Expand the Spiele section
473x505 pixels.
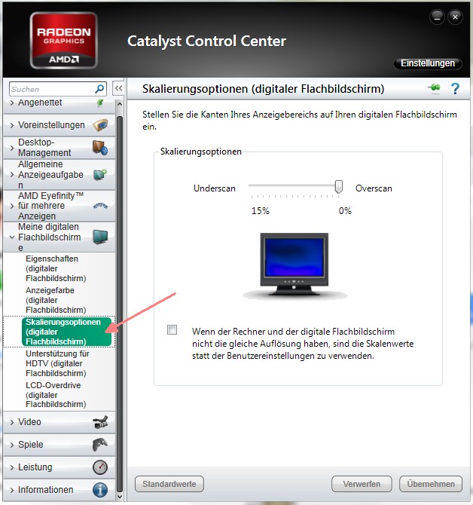click(12, 445)
